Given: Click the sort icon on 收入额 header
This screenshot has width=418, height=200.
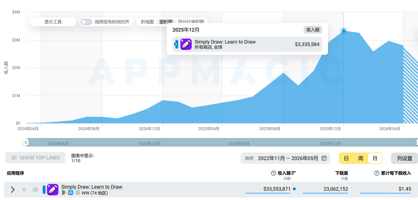Looking at the screenshot, I should [294, 173].
